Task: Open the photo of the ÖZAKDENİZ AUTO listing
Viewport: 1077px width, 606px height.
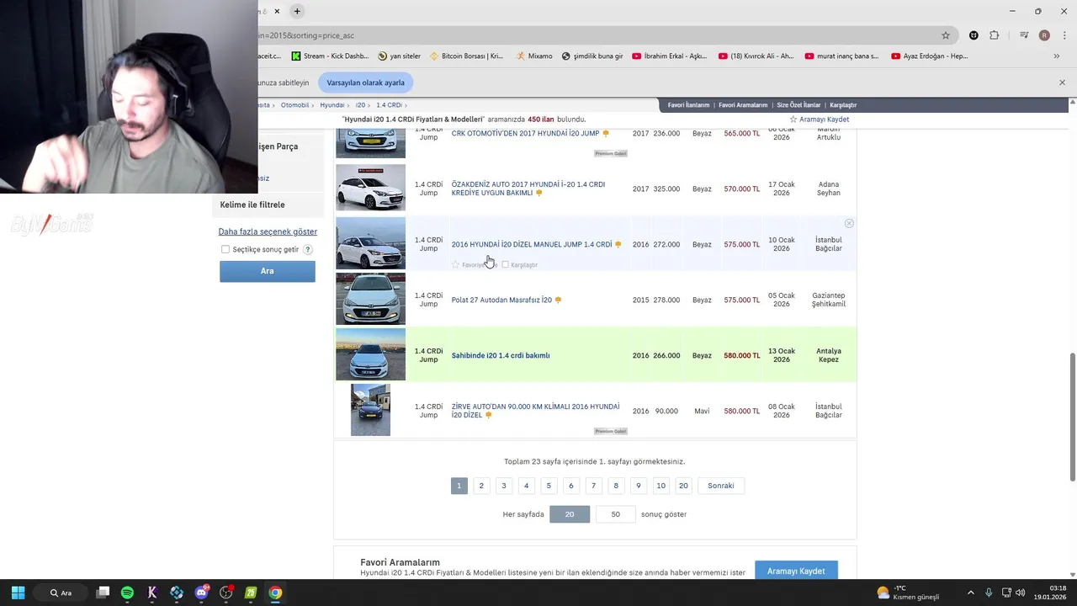Action: [x=370, y=188]
